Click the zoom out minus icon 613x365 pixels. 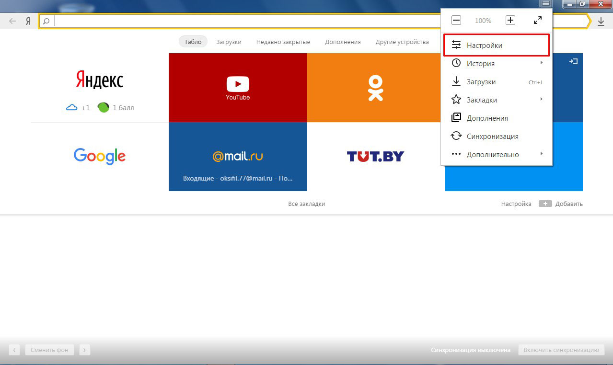pos(456,21)
